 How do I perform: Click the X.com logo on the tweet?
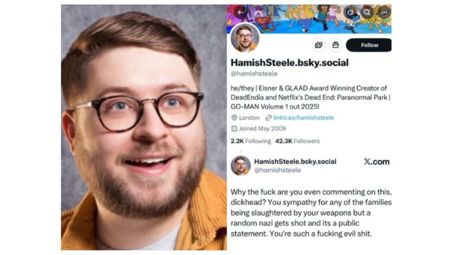377,161
